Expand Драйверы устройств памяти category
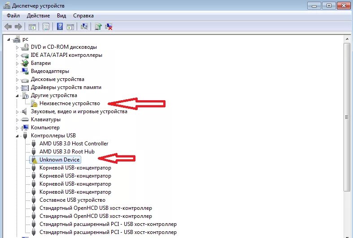The image size is (353, 238). (17, 88)
